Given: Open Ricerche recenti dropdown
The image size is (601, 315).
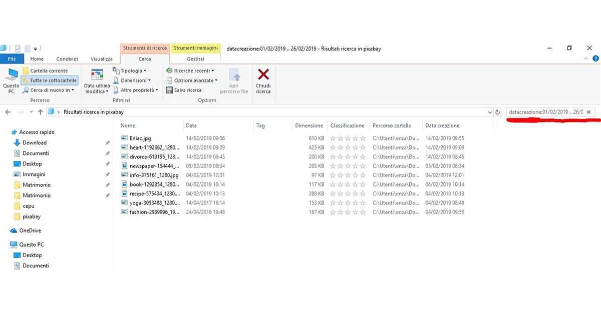Looking at the screenshot, I should point(190,71).
